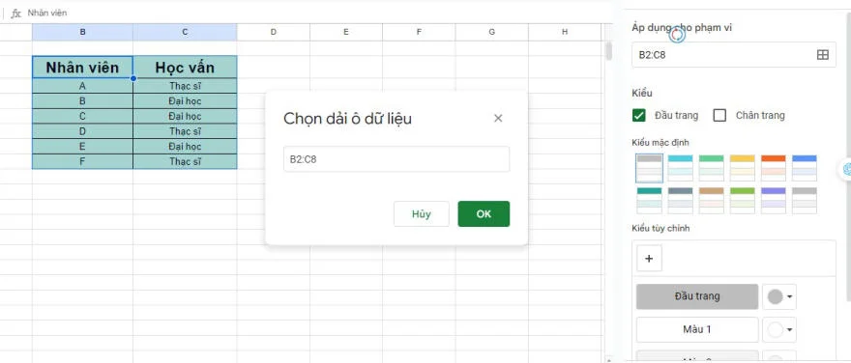Close the Chọn dải ô dữ liệu dialog
The width and height of the screenshot is (851, 363).
click(498, 118)
